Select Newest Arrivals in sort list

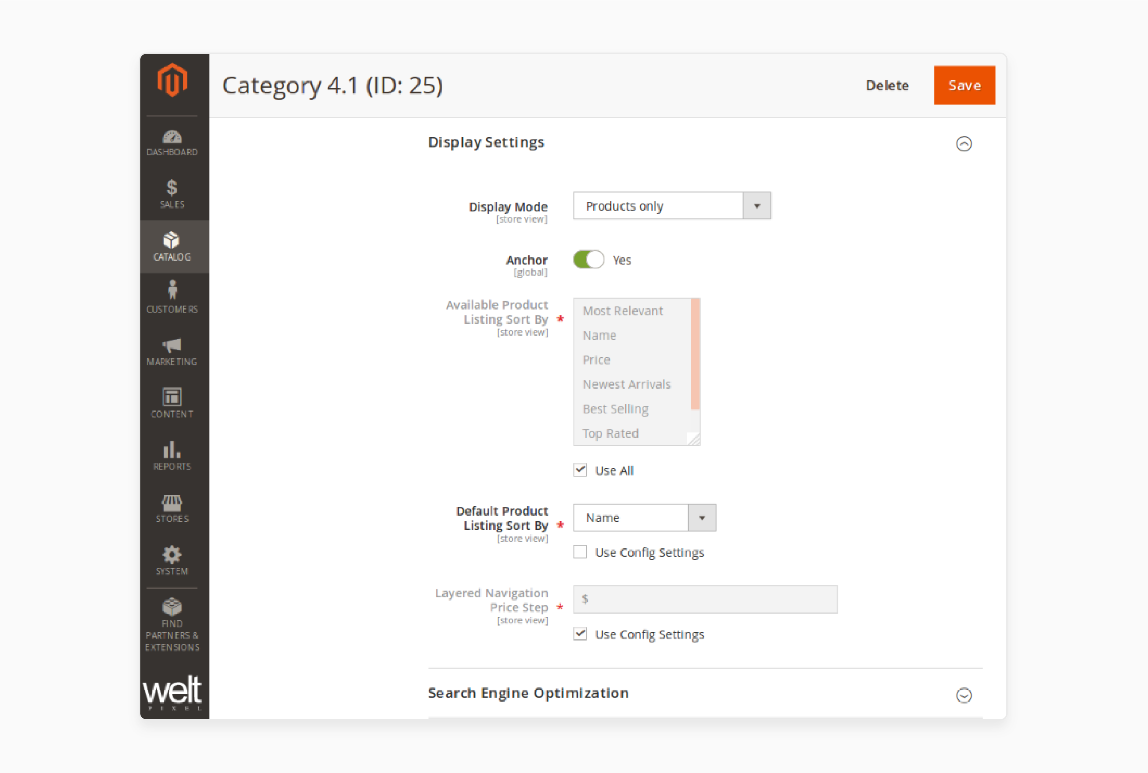pos(627,384)
